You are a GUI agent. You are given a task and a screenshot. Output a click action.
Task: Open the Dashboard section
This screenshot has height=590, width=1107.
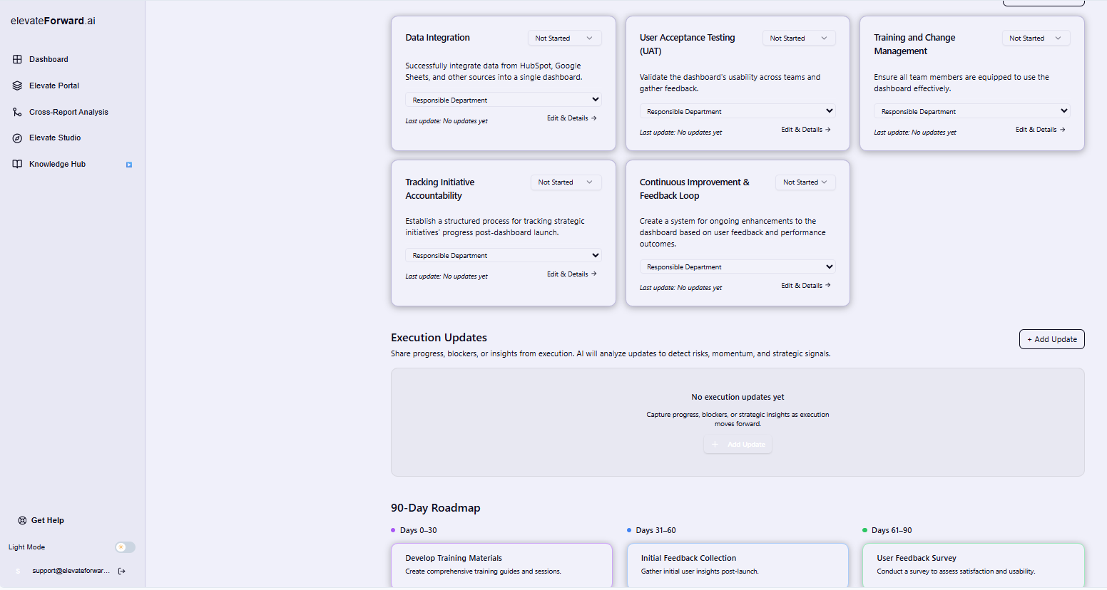[x=50, y=59]
